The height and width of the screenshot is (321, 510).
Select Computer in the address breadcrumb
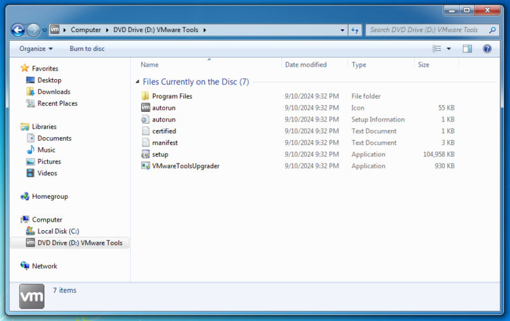[x=86, y=30]
